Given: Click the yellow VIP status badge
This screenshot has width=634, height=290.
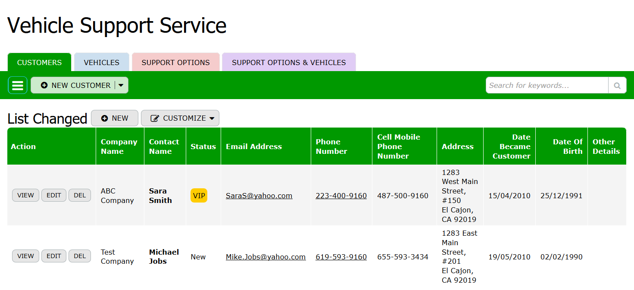Looking at the screenshot, I should click(199, 196).
